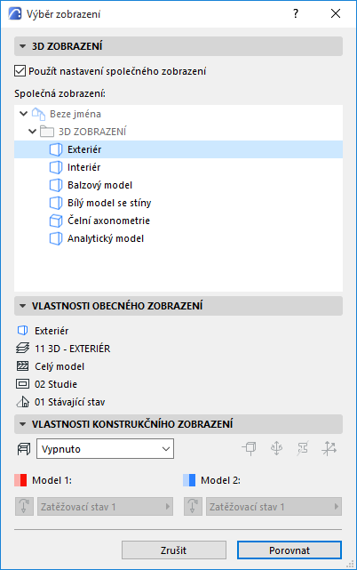Select the Exteriér view in tree

178,149
